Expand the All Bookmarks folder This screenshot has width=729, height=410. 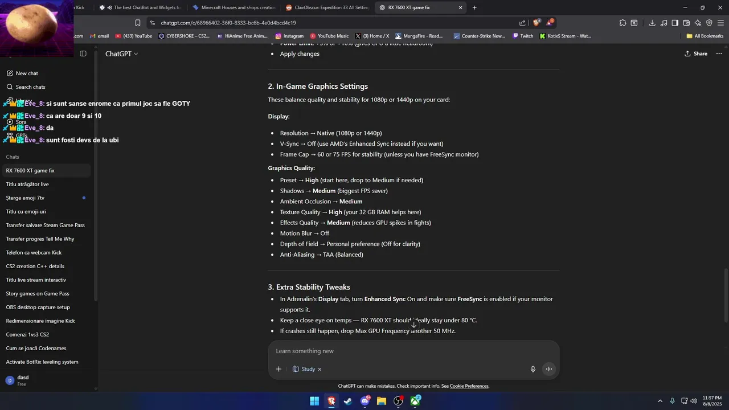(705, 36)
